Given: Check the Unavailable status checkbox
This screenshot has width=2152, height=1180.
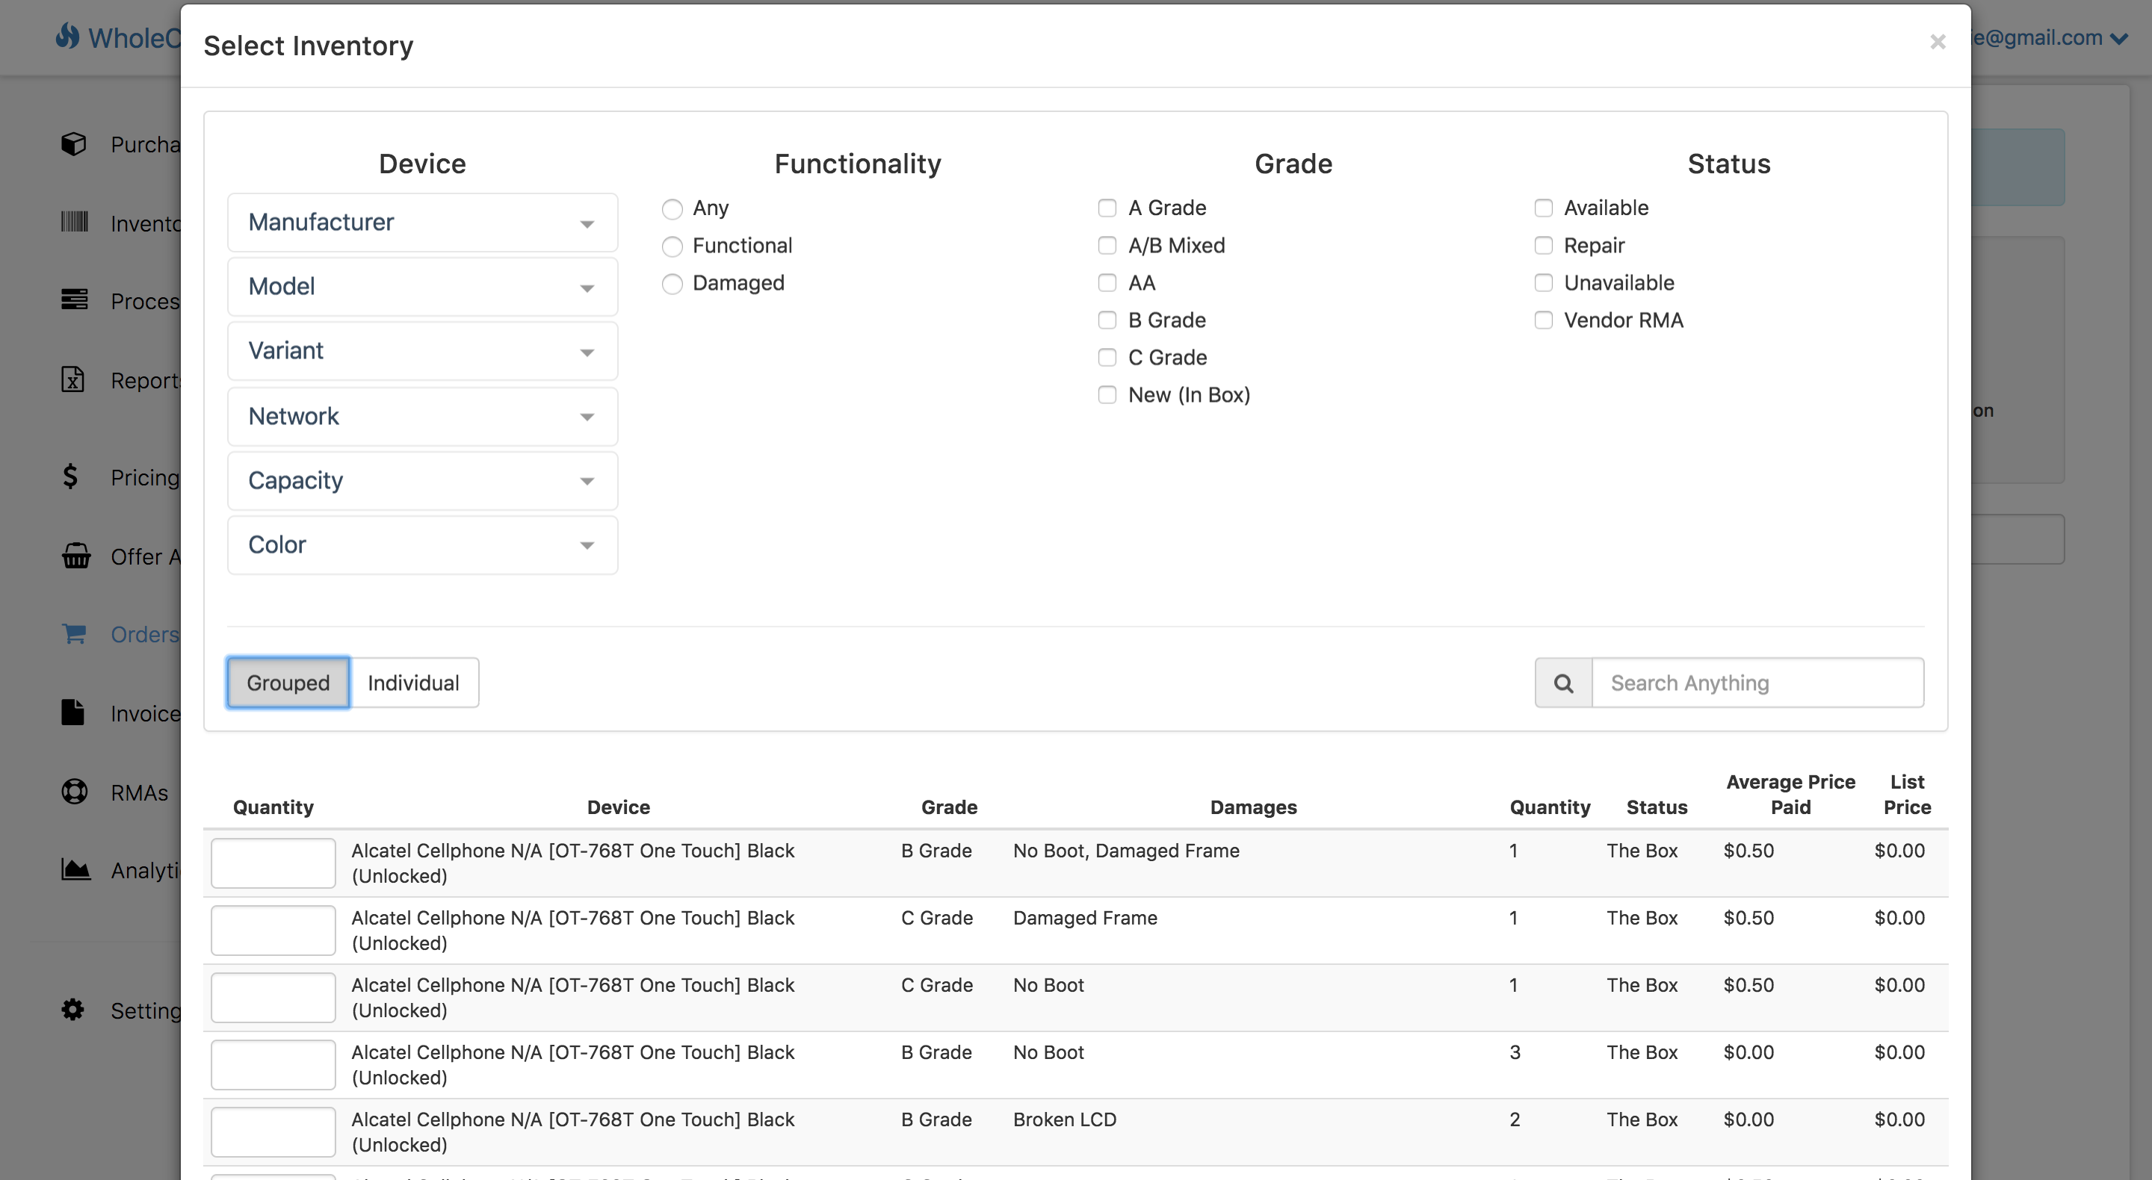Looking at the screenshot, I should (x=1543, y=283).
